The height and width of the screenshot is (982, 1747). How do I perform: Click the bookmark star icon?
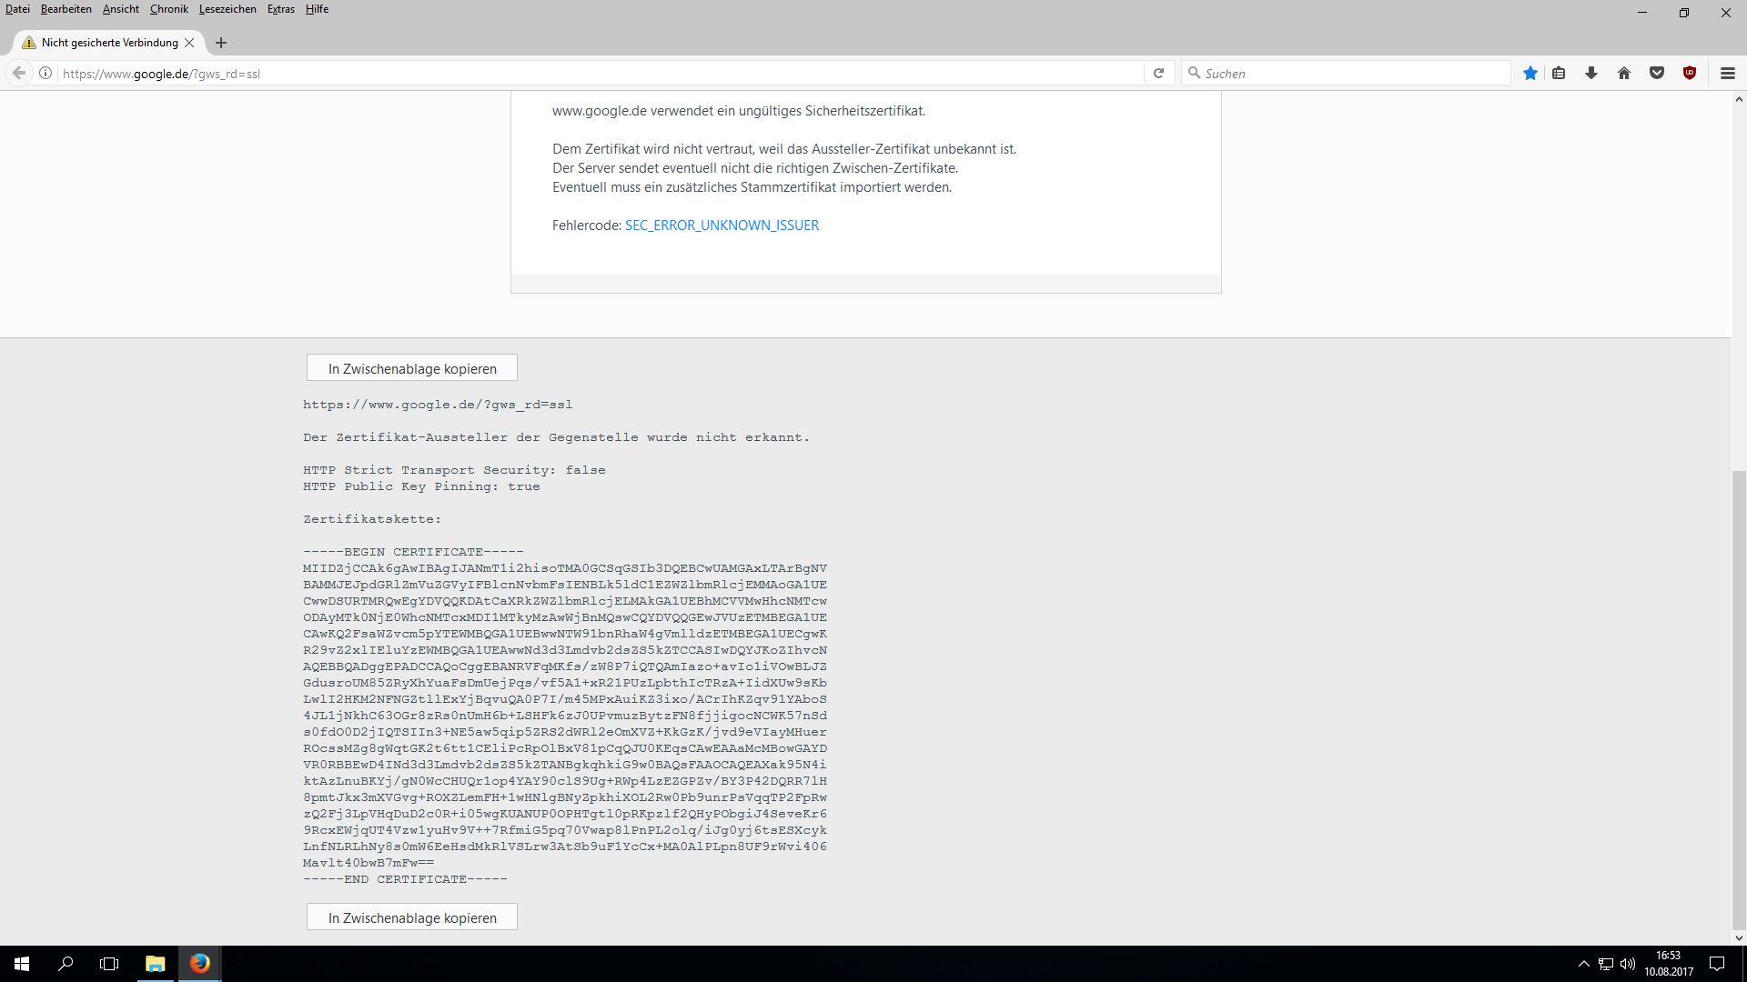point(1530,74)
